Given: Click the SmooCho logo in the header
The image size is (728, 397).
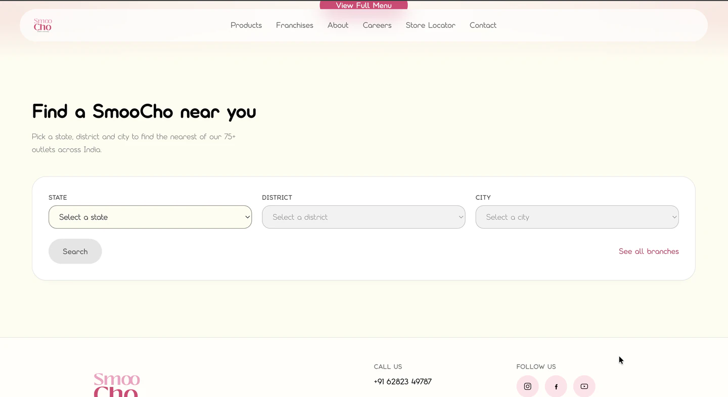Looking at the screenshot, I should 42,25.
